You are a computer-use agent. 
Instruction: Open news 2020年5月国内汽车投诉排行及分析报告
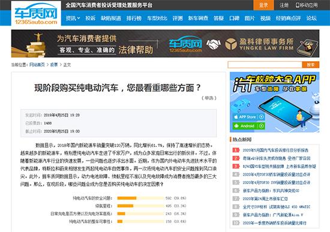click(x=275, y=150)
